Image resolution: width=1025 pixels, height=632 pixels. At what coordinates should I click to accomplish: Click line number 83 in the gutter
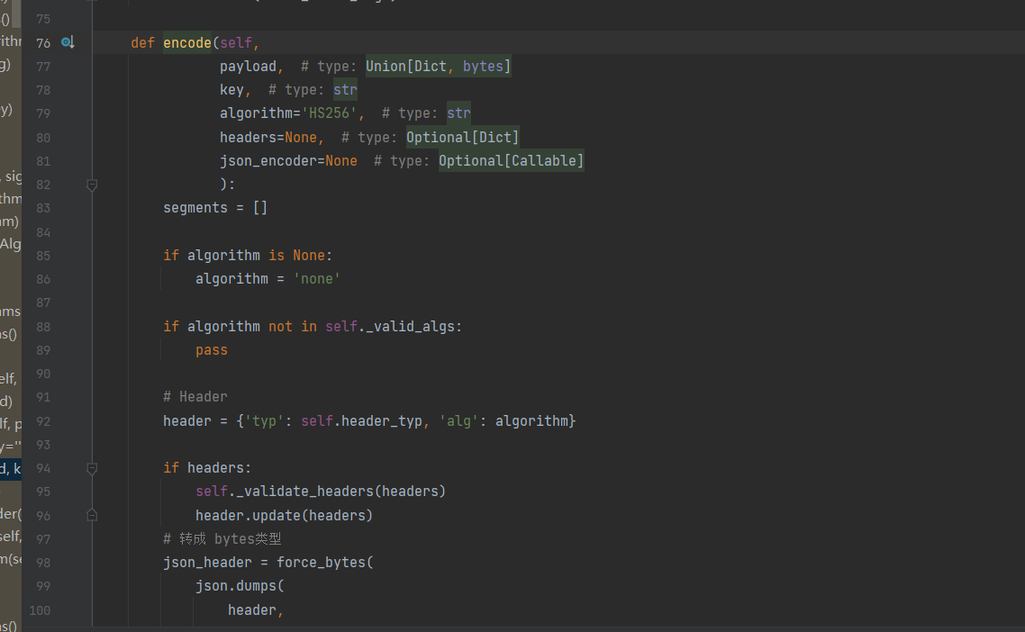43,209
